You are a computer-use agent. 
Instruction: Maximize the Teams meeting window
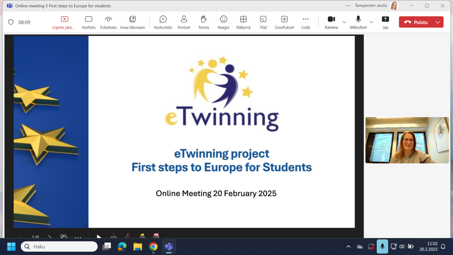click(x=427, y=6)
